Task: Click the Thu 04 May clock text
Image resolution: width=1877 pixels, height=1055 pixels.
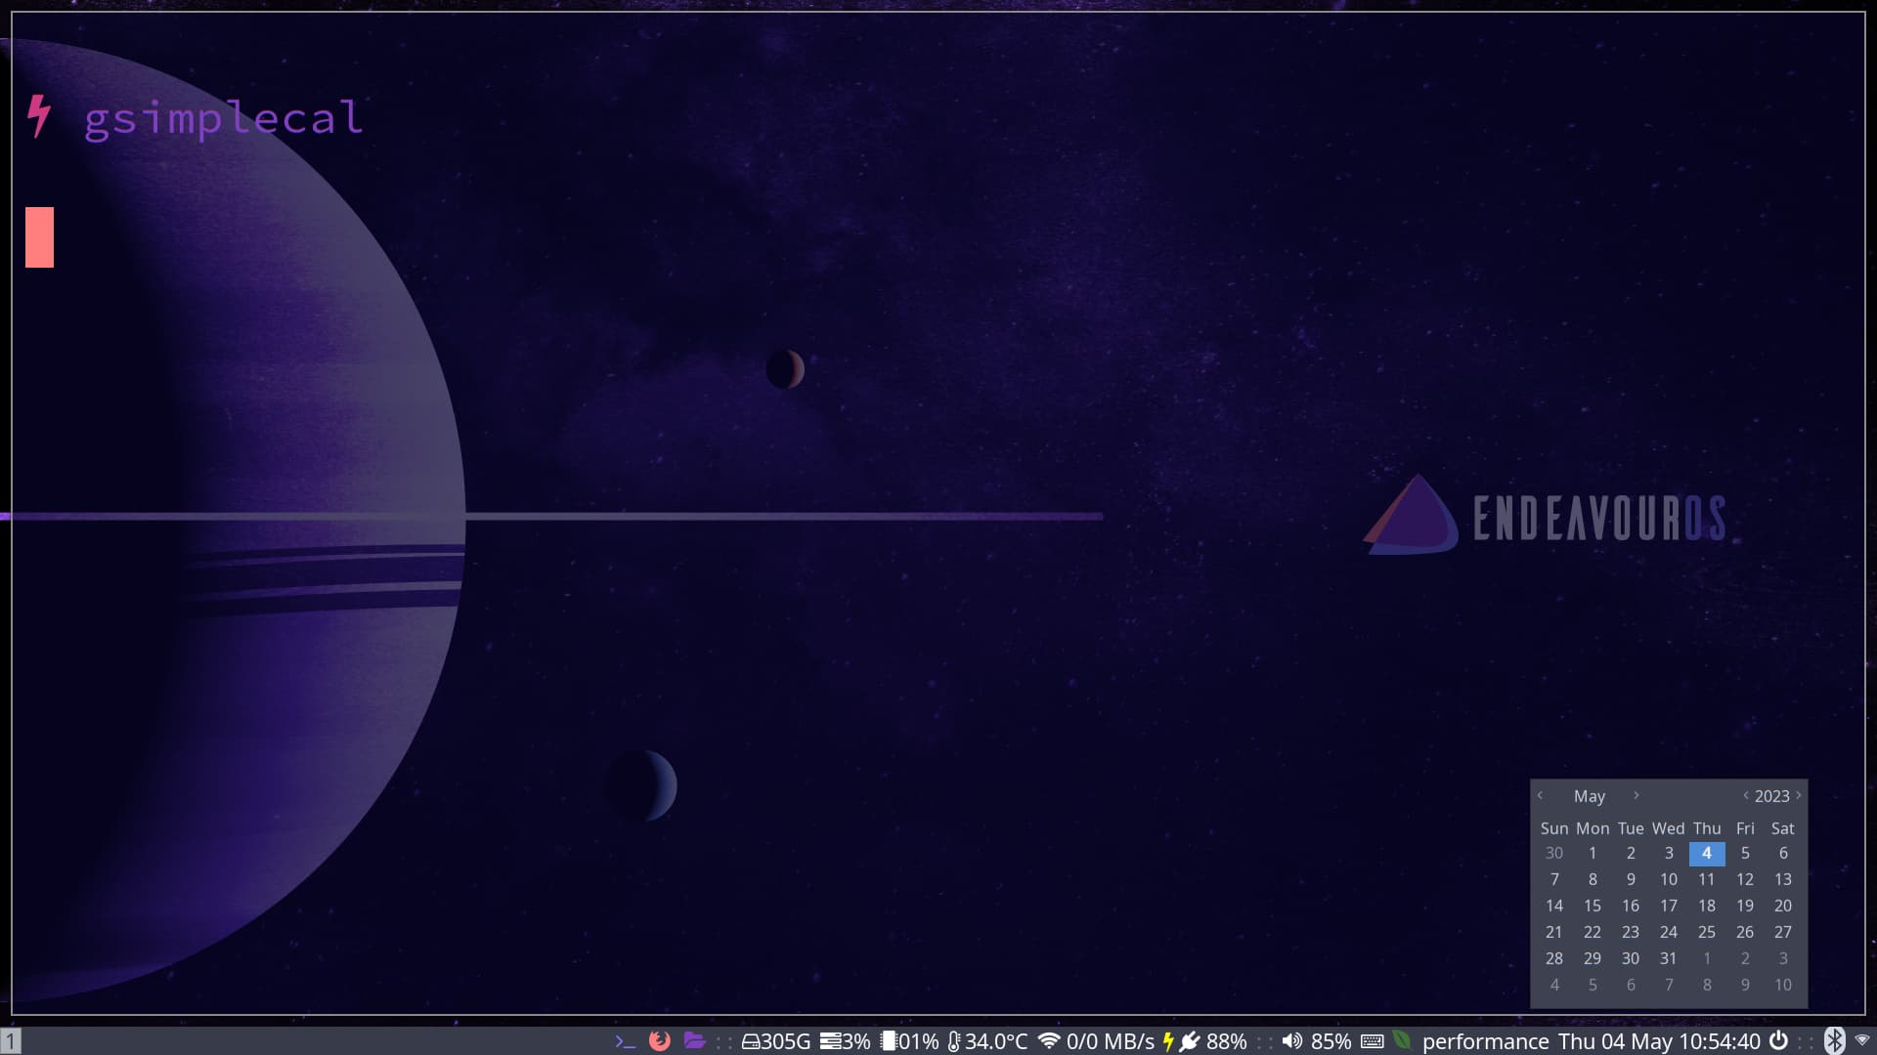Action: 1659,1041
